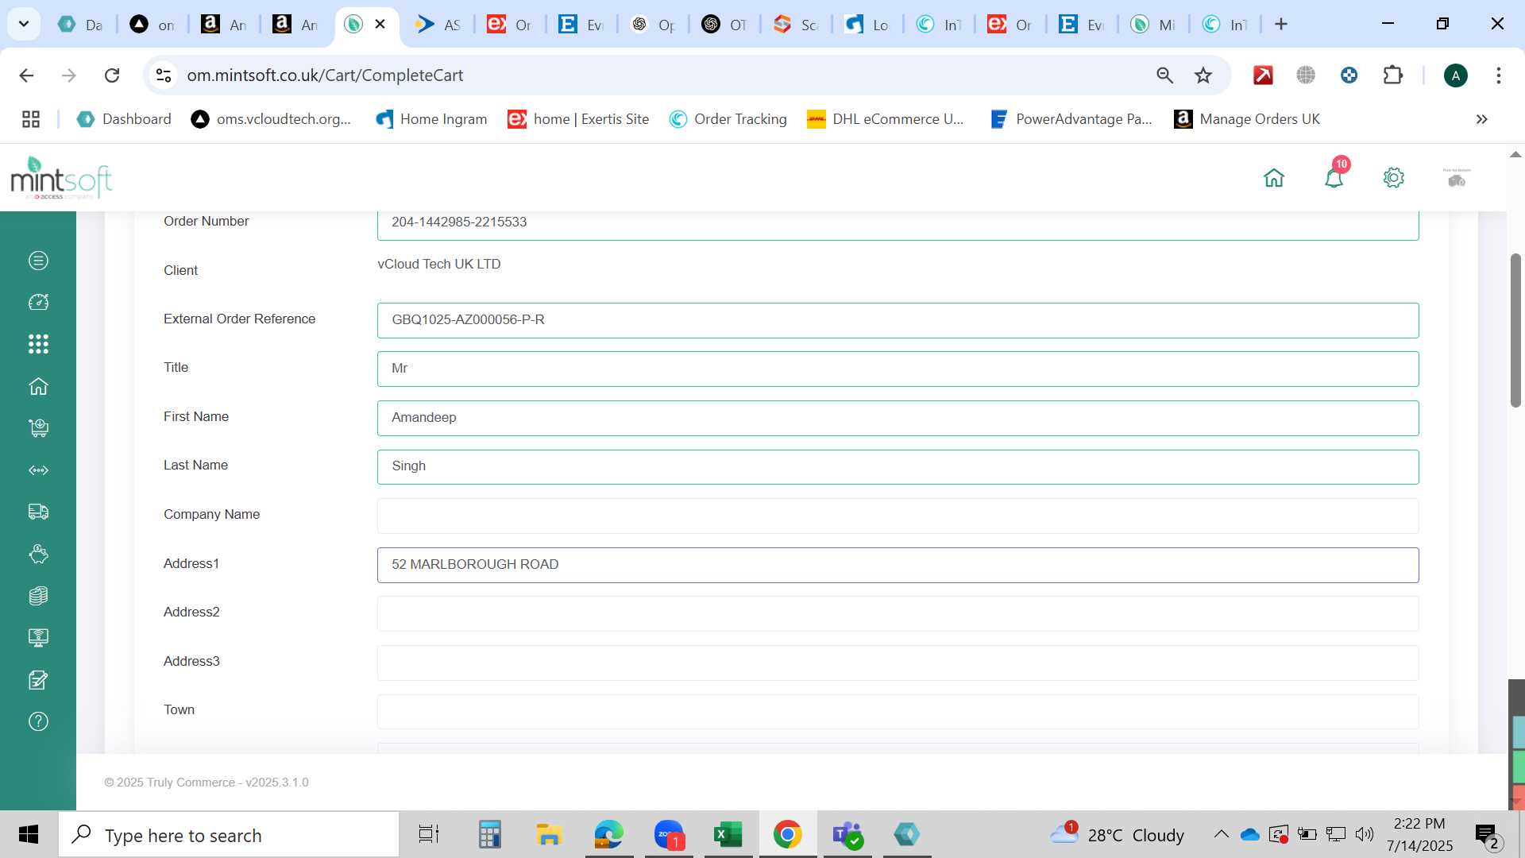Image resolution: width=1525 pixels, height=858 pixels.
Task: Click the Address1 field
Action: click(898, 565)
